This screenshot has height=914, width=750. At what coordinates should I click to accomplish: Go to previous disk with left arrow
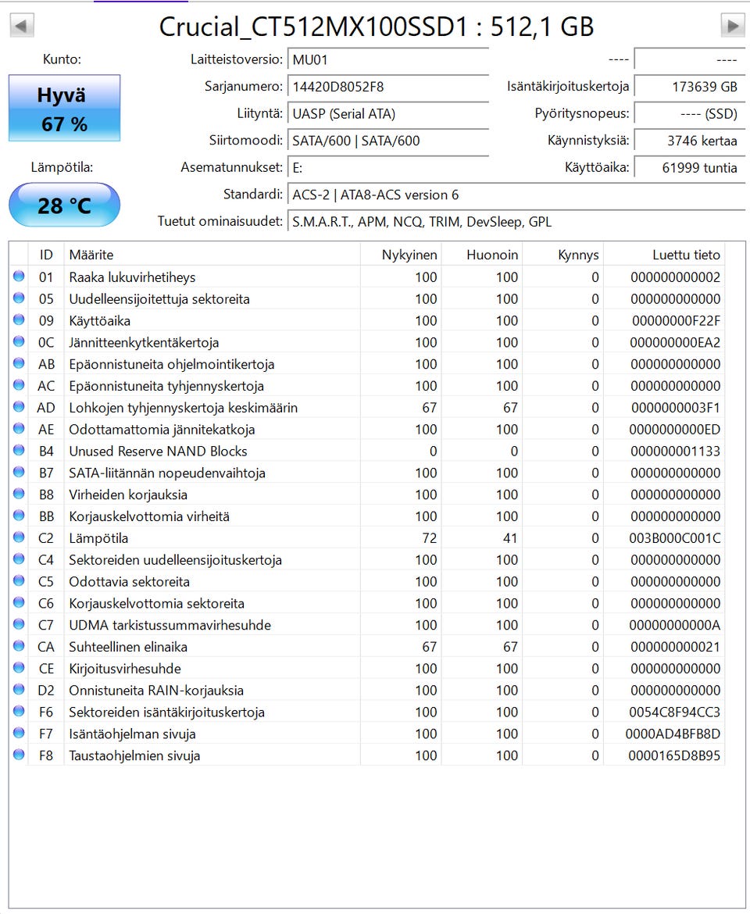click(22, 26)
